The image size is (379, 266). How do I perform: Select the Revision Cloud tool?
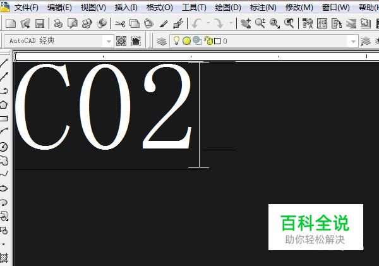tap(4, 160)
